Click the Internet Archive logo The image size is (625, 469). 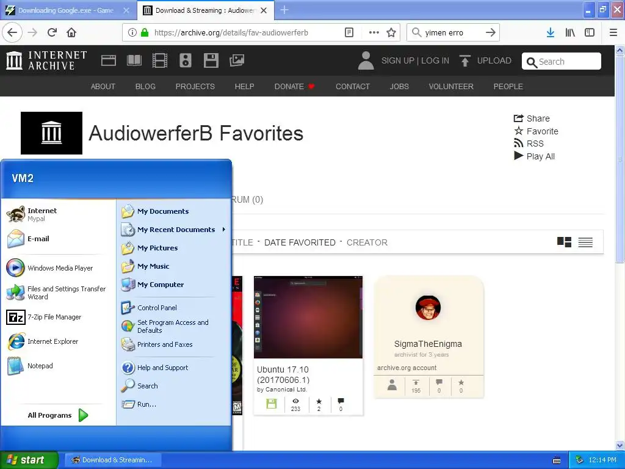coord(46,60)
